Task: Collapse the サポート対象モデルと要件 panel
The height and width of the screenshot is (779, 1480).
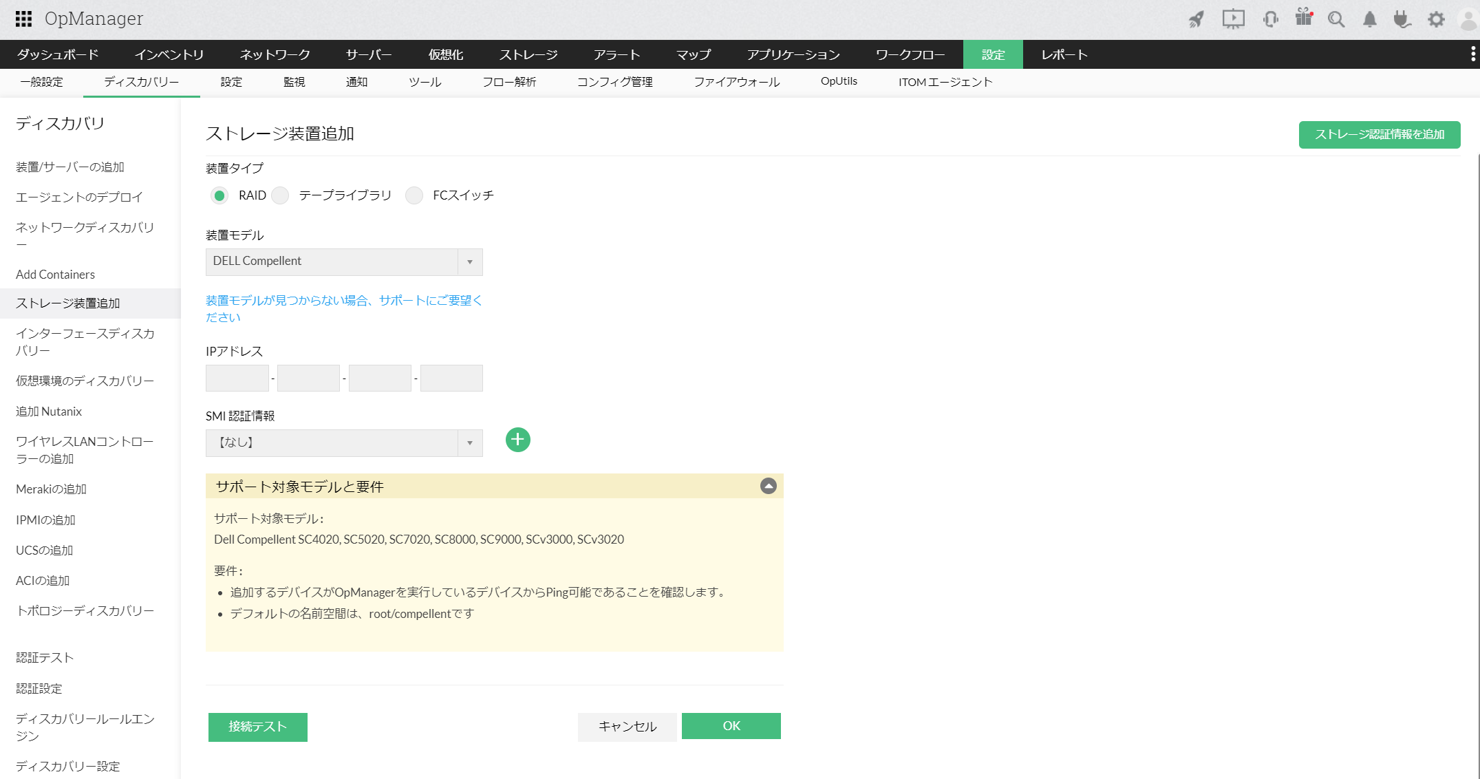Action: click(x=768, y=487)
